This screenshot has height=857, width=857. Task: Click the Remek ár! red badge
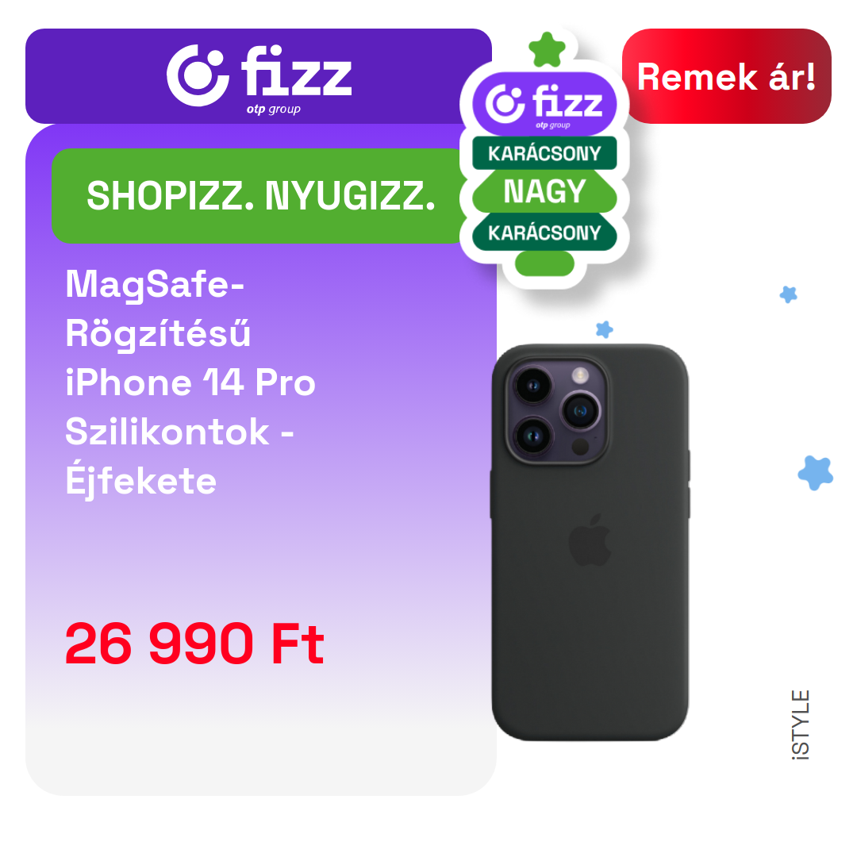point(726,76)
